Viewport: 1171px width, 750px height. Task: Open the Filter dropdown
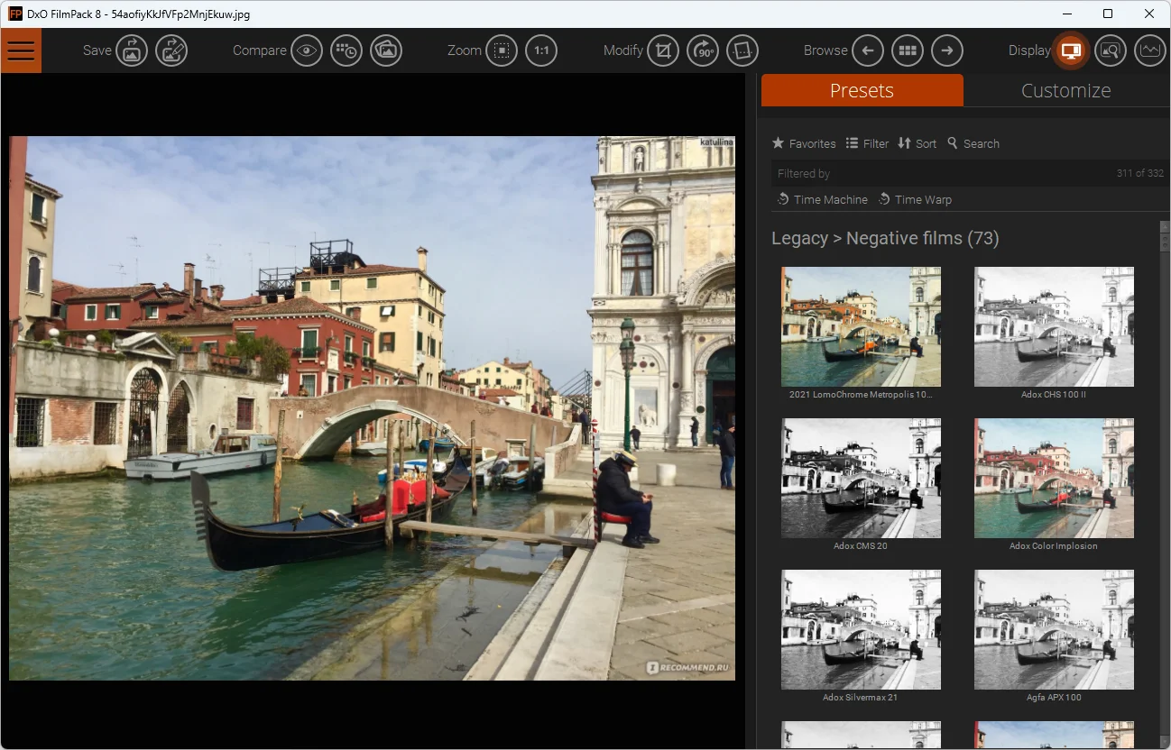(867, 143)
